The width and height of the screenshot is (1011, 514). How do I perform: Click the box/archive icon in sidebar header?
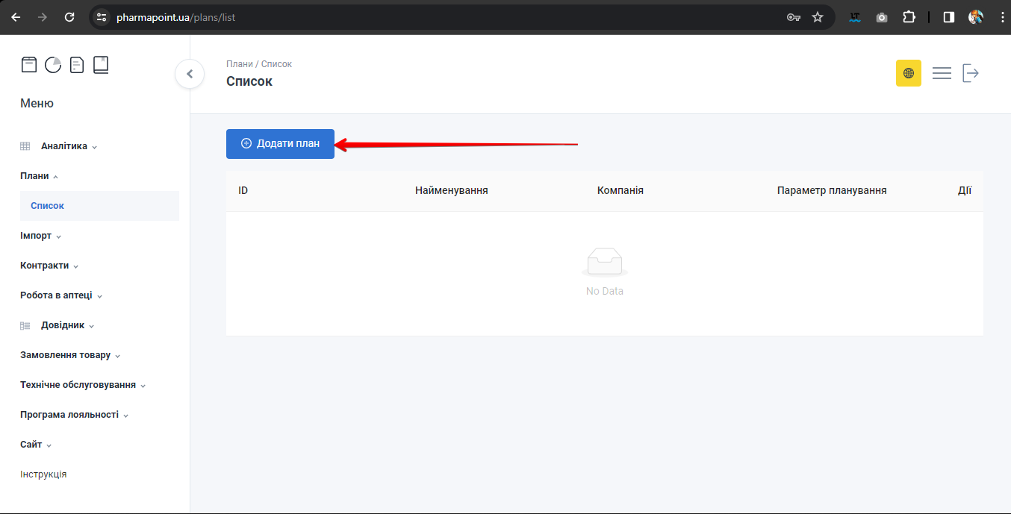[28, 65]
